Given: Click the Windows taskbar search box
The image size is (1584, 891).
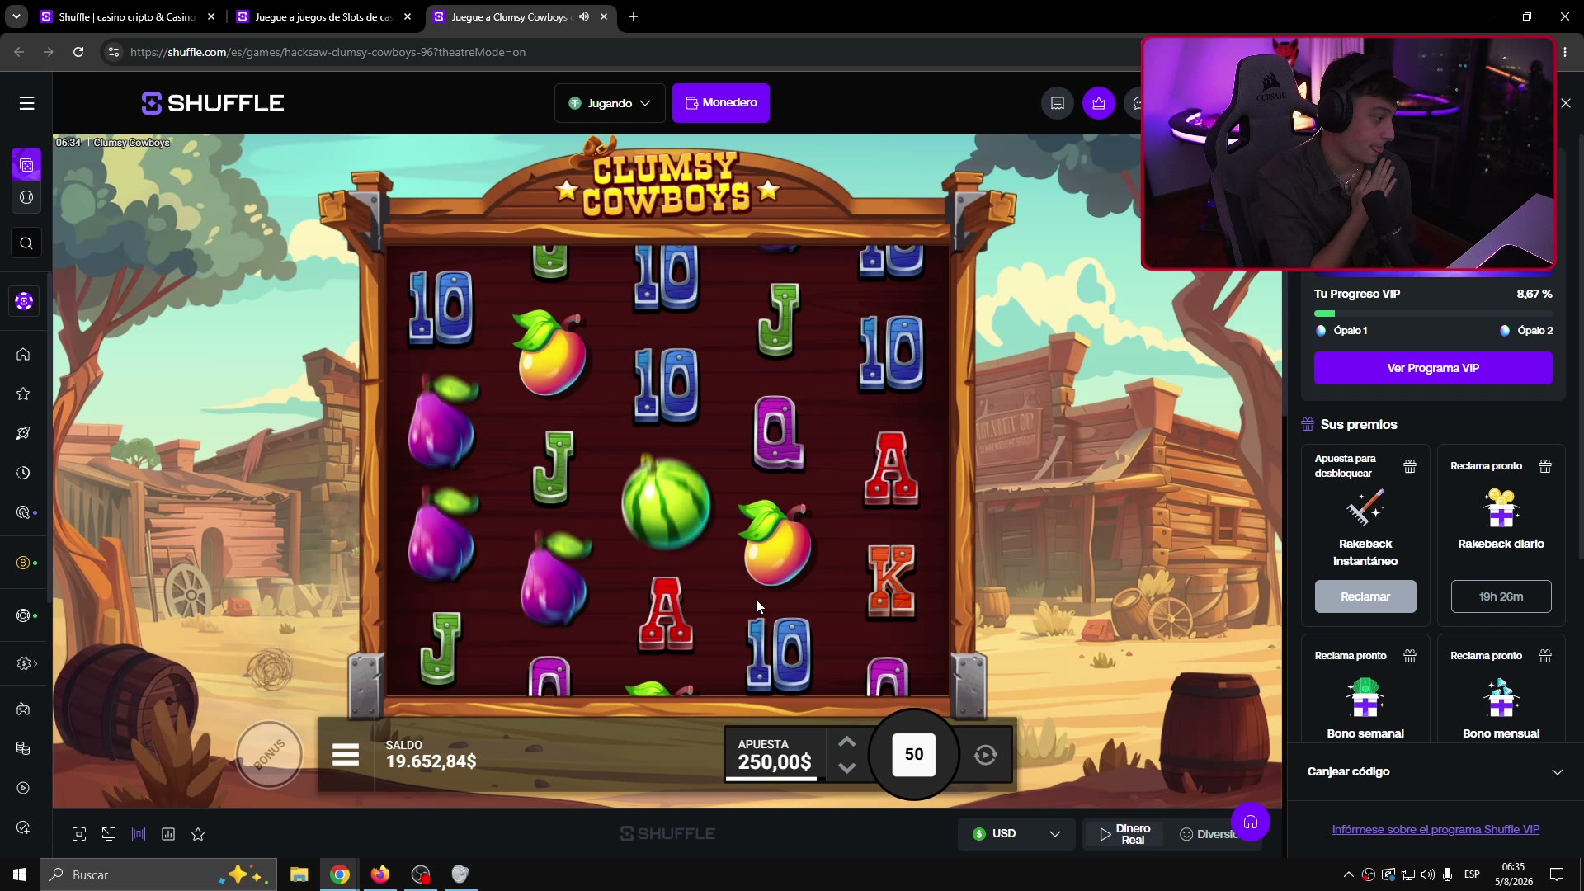Looking at the screenshot, I should pos(158,874).
